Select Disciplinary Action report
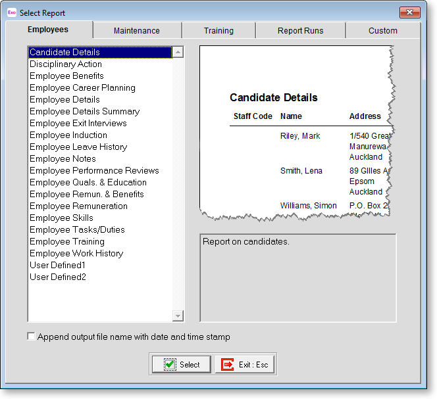The image size is (437, 399). click(x=66, y=64)
